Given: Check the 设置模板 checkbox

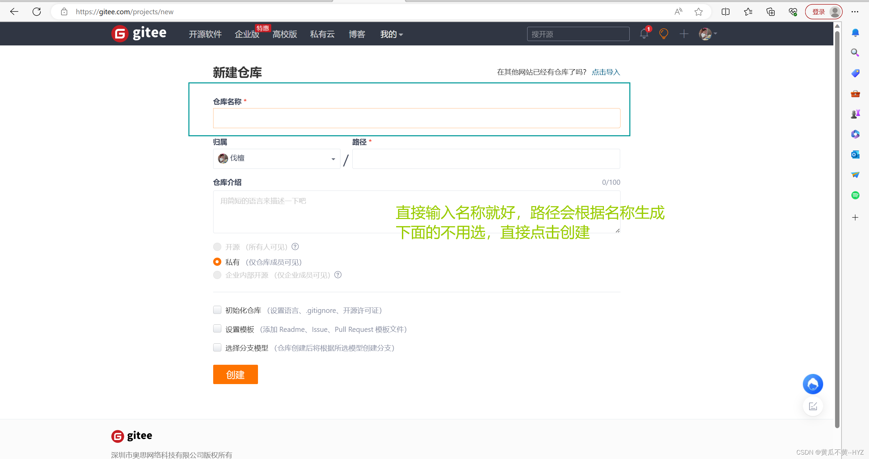Looking at the screenshot, I should (217, 329).
